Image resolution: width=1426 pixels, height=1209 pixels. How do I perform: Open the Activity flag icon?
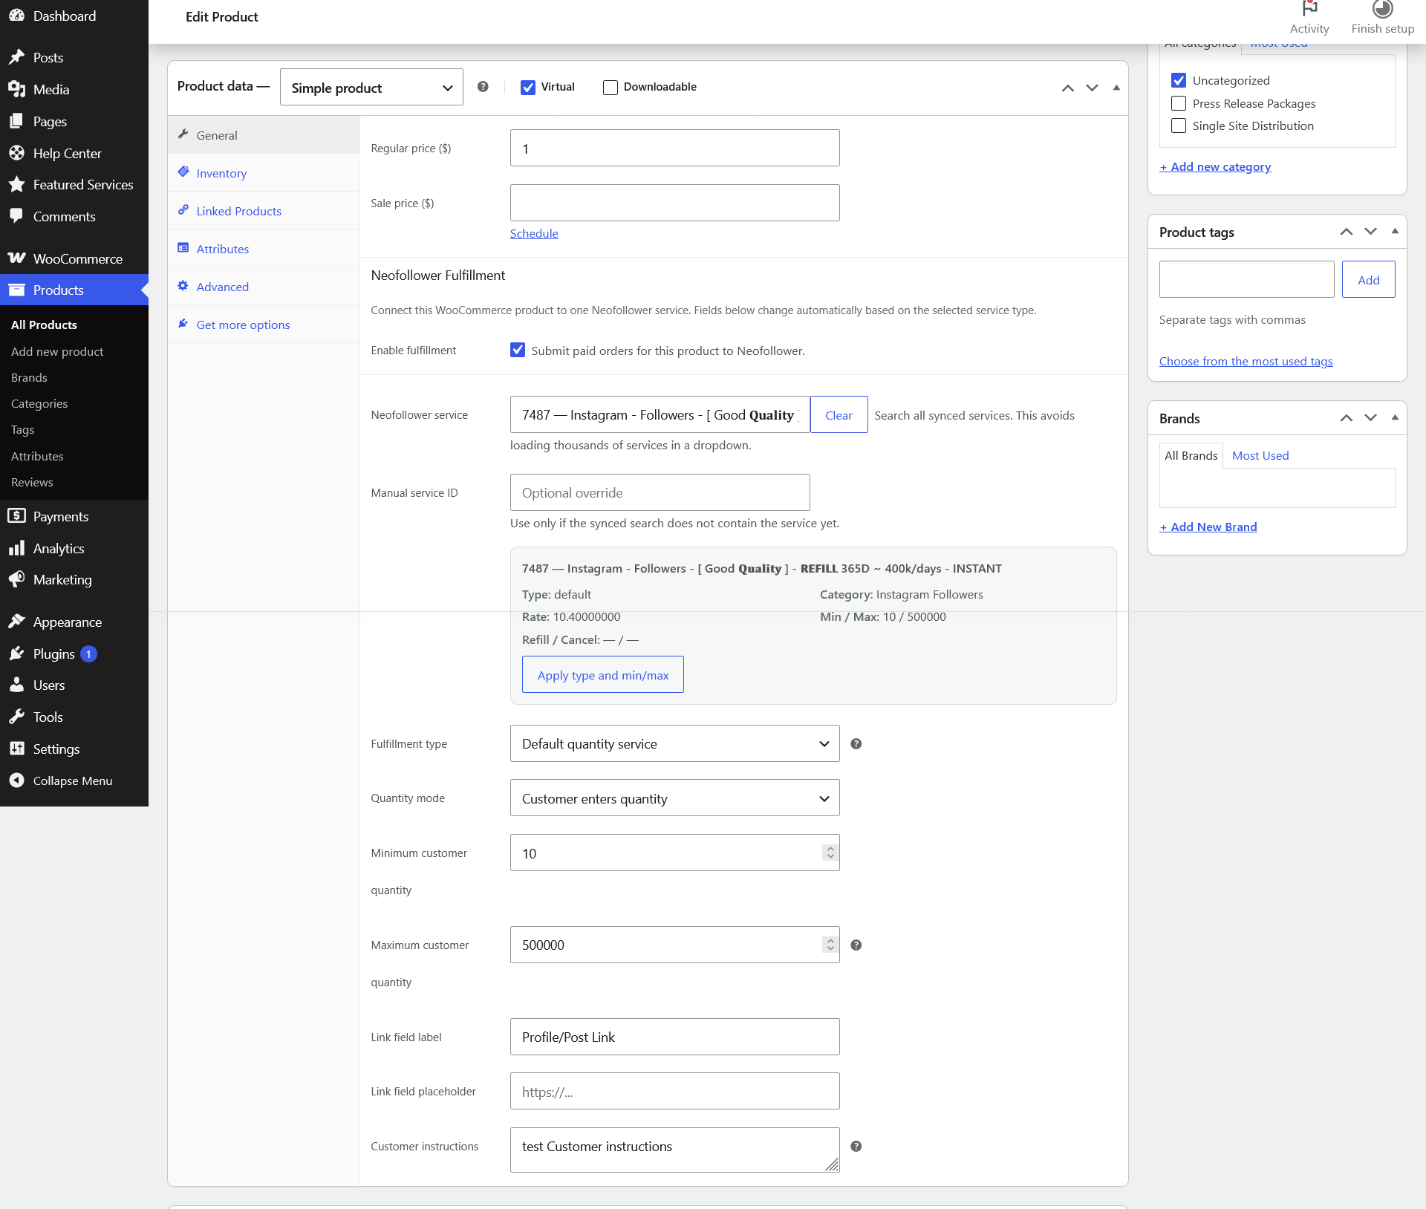pyautogui.click(x=1309, y=9)
